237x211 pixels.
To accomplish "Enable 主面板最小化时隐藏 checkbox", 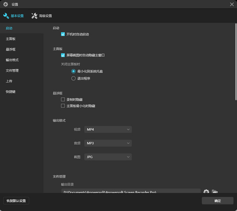I will point(63,106).
